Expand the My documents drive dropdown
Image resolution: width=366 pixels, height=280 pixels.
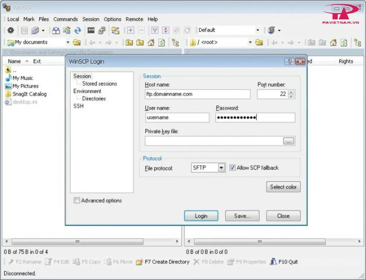[x=68, y=42]
